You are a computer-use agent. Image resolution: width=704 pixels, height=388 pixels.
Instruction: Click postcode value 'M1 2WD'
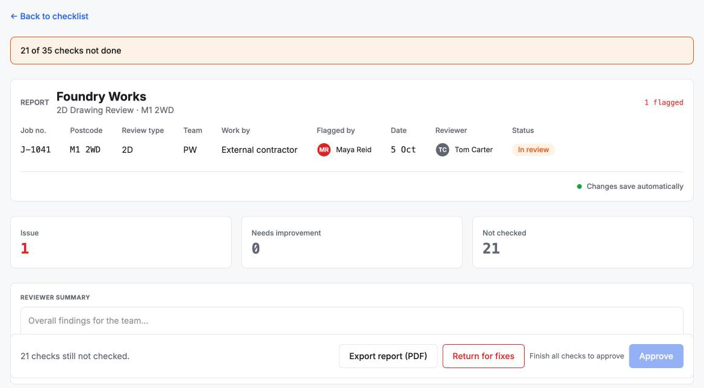[x=85, y=150]
